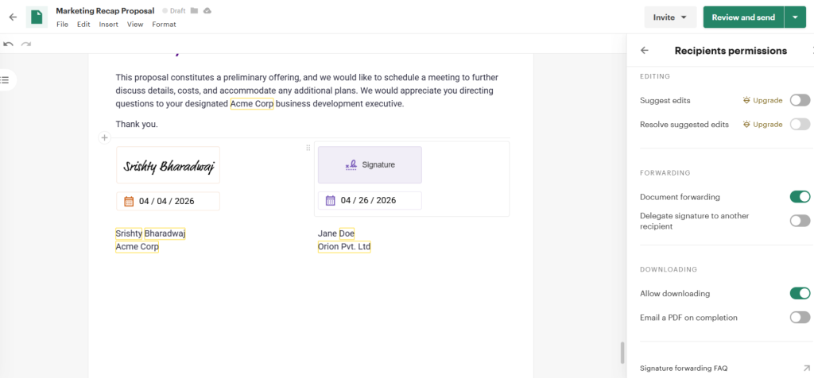Open the Insert menu

[108, 25]
